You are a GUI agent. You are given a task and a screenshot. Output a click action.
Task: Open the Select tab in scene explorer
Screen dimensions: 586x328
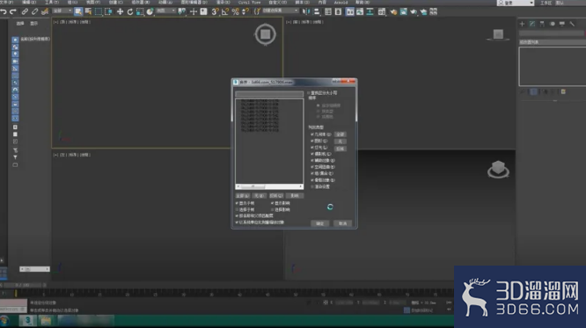[x=20, y=23]
